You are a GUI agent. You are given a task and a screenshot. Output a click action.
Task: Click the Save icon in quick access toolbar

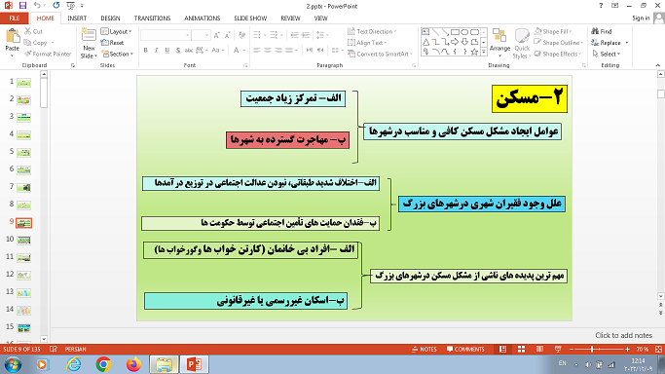click(x=22, y=6)
